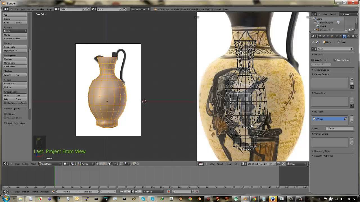Open the Constraints chain properties tab
The height and width of the screenshot is (202, 360).
336,36
